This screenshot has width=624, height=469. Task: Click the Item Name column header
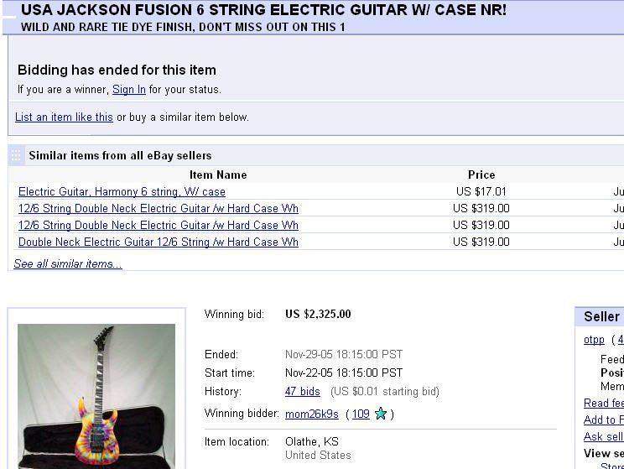(218, 175)
